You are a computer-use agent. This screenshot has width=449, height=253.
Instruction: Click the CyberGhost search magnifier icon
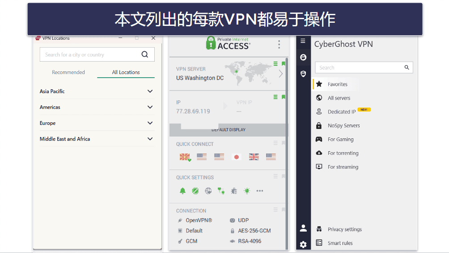407,67
